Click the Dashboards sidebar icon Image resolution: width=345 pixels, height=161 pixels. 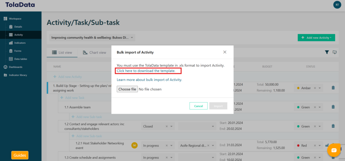(x=5, y=67)
